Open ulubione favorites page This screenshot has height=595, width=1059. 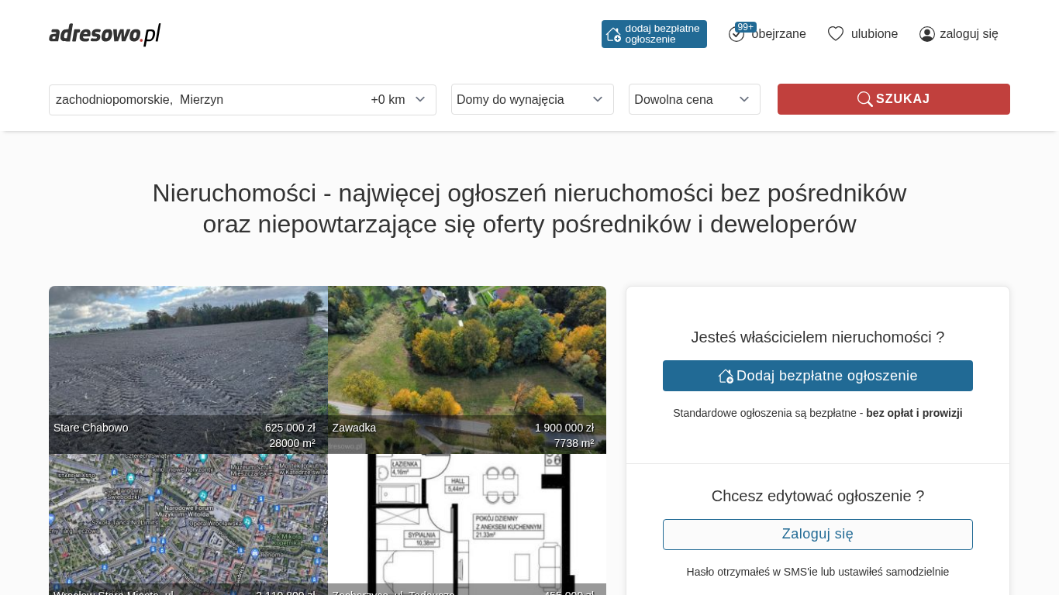coord(874,34)
